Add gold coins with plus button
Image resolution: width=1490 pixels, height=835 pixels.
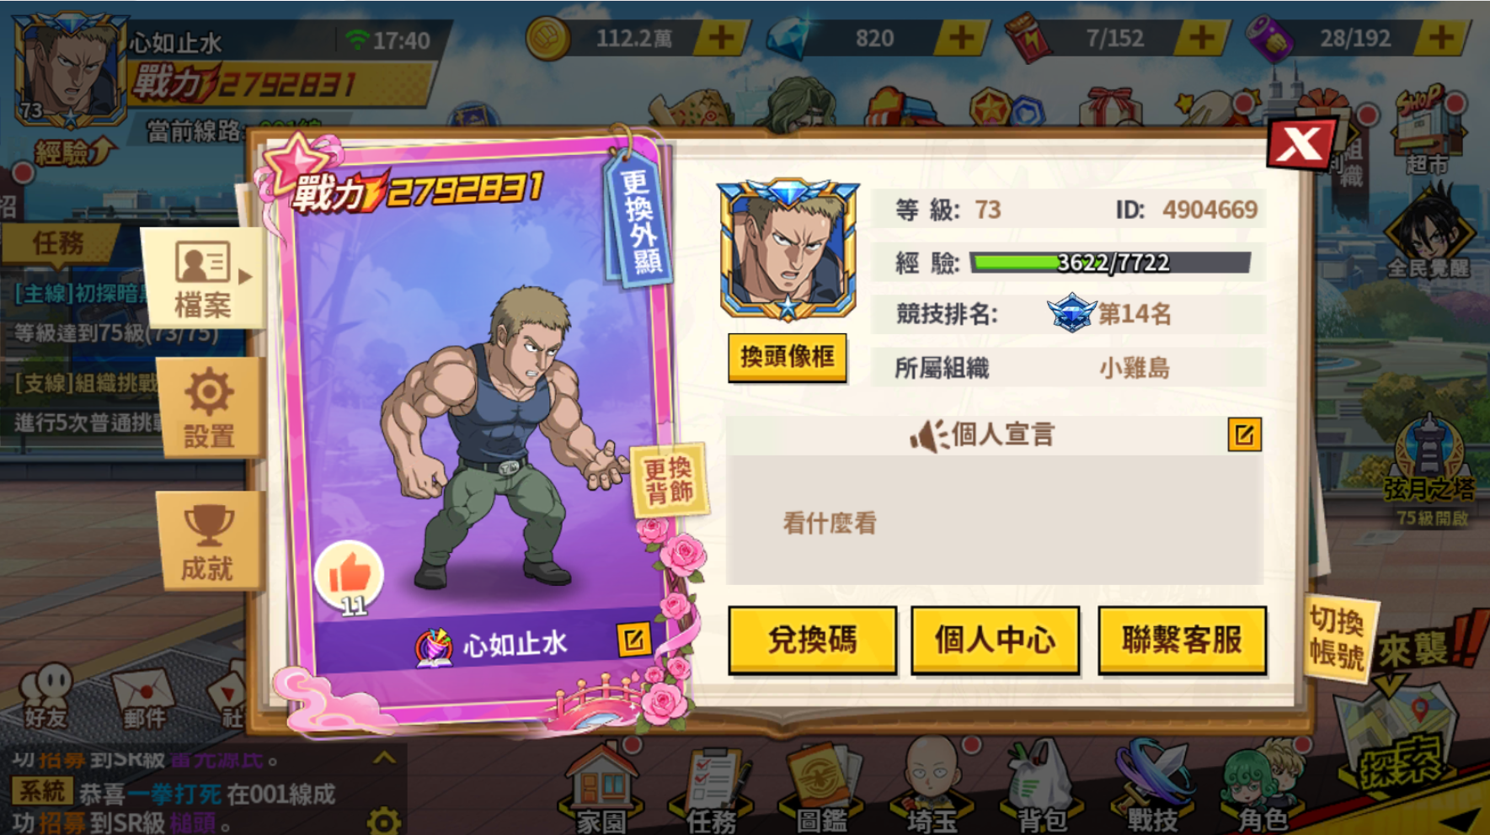[x=720, y=38]
